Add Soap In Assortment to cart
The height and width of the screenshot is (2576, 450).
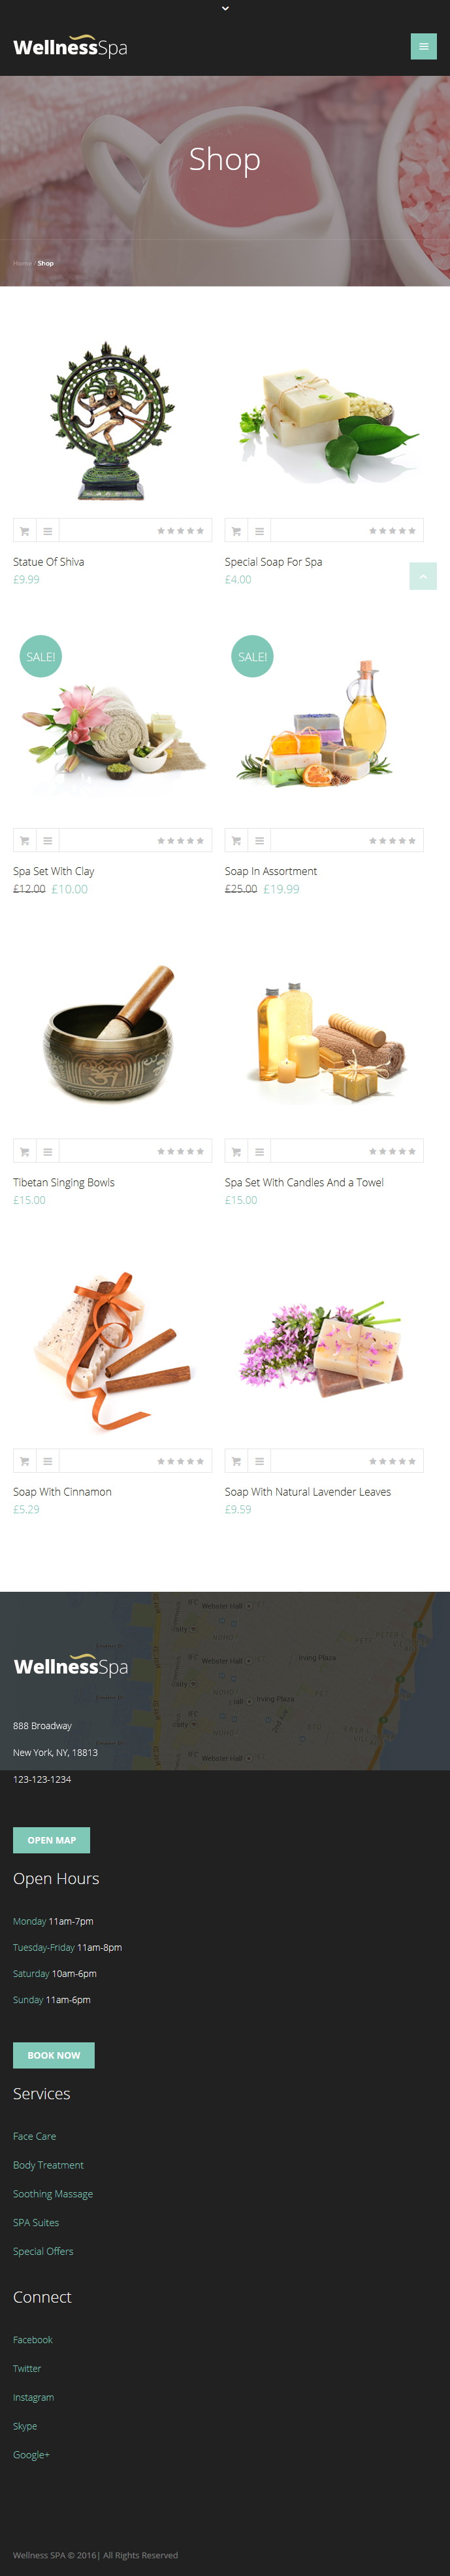[236, 840]
